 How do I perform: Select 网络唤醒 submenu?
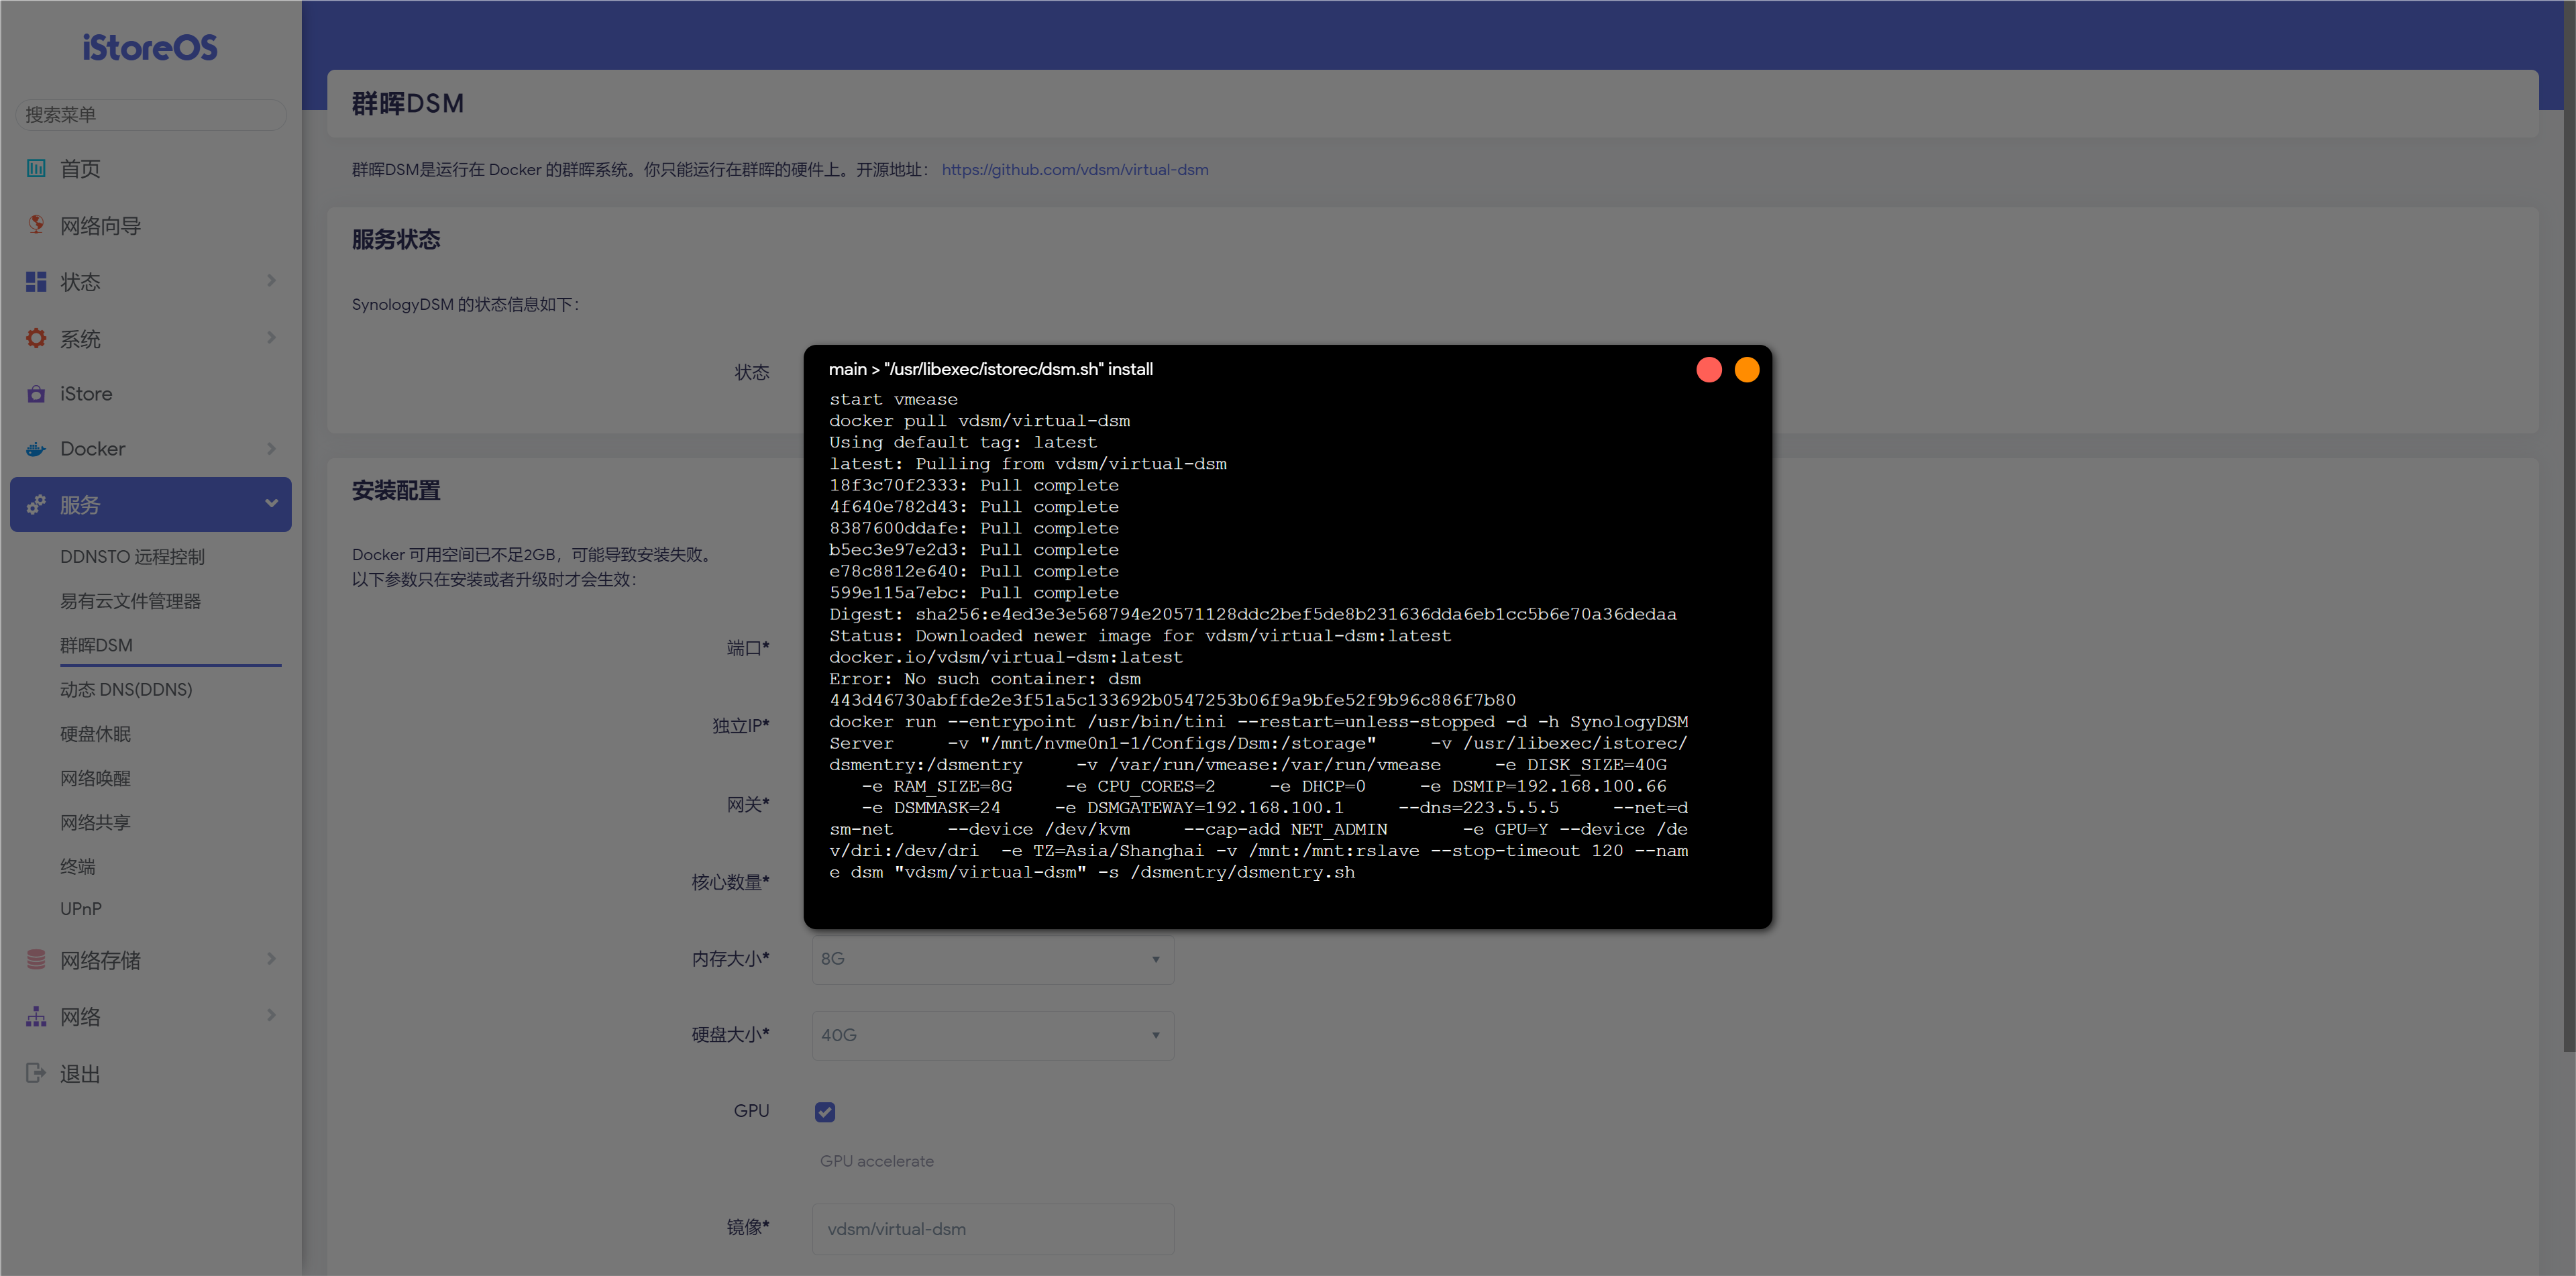tap(95, 777)
